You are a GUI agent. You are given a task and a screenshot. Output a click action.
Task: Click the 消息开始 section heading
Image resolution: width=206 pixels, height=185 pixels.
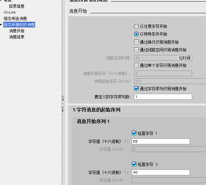point(78,11)
